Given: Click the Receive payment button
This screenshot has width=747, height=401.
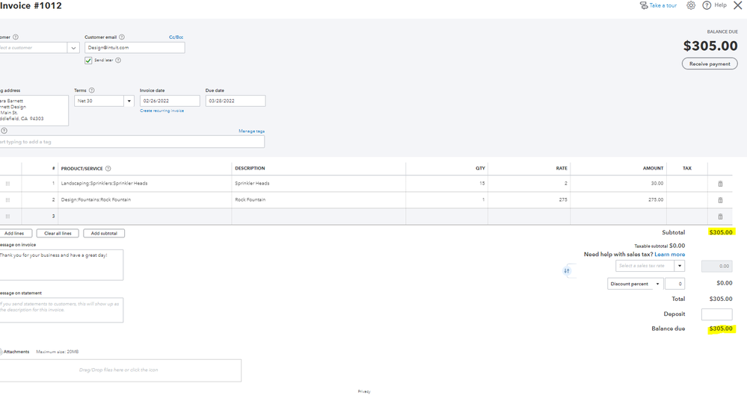Looking at the screenshot, I should click(710, 64).
